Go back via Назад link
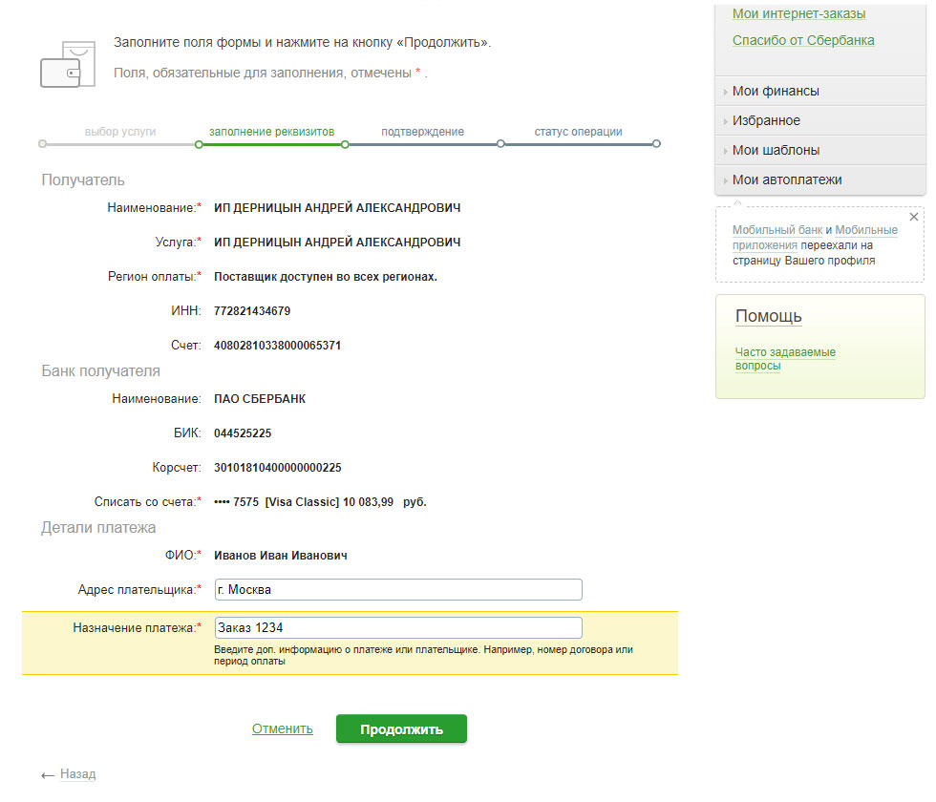The image size is (936, 802). tap(77, 774)
